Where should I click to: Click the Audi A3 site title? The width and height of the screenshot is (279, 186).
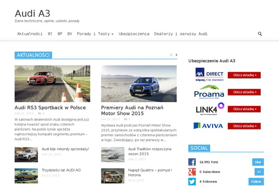pyautogui.click(x=33, y=13)
